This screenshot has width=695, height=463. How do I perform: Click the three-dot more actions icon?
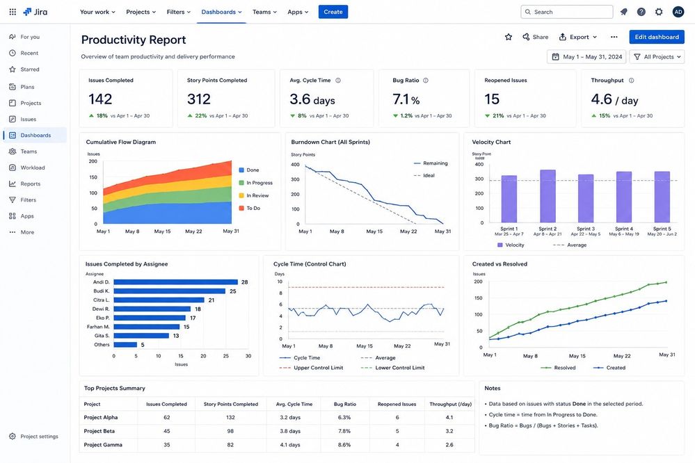point(614,38)
